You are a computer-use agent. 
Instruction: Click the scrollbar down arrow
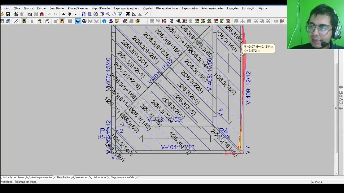(x=336, y=173)
